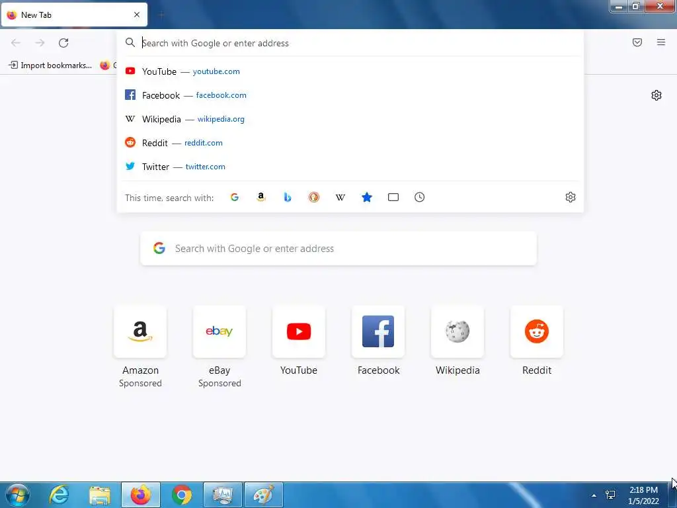Click the Forward navigation arrow
Screen dimensions: 677x508
click(40, 43)
